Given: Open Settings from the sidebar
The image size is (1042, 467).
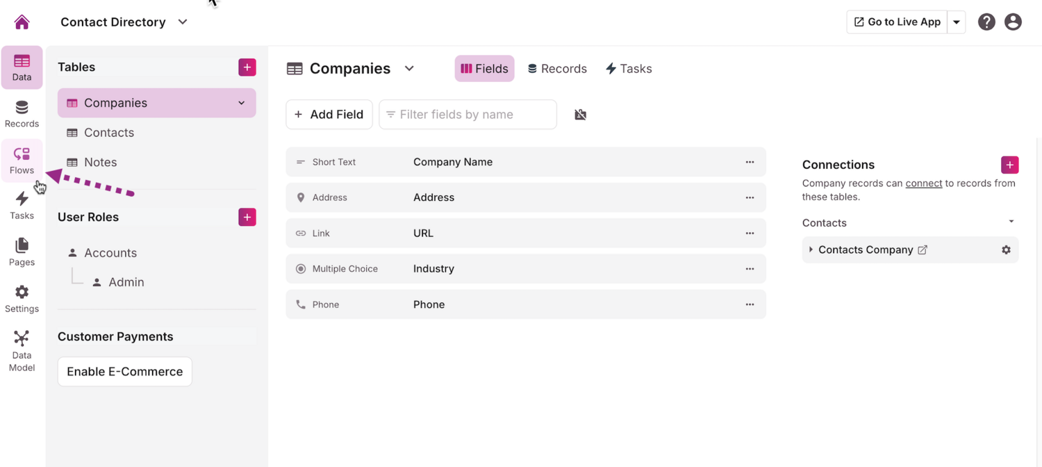Looking at the screenshot, I should click(22, 298).
